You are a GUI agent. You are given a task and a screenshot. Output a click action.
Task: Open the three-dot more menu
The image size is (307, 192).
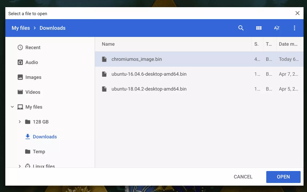click(x=294, y=28)
